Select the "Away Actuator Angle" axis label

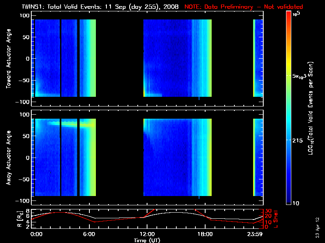click(9, 158)
